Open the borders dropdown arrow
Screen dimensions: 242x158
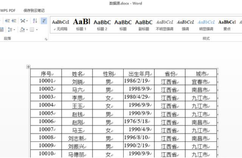coord(37,30)
